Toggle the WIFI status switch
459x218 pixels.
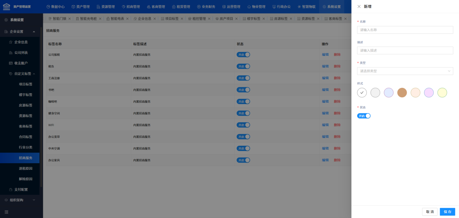243,125
